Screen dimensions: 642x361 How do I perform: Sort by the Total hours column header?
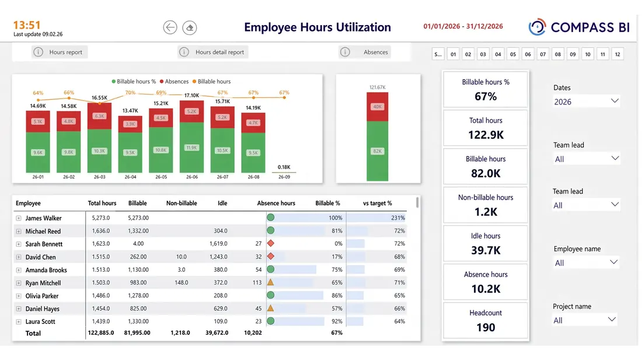(x=102, y=203)
